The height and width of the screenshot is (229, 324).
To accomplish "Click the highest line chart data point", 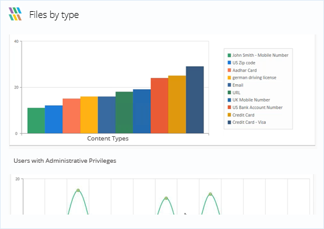I will click(x=78, y=190).
